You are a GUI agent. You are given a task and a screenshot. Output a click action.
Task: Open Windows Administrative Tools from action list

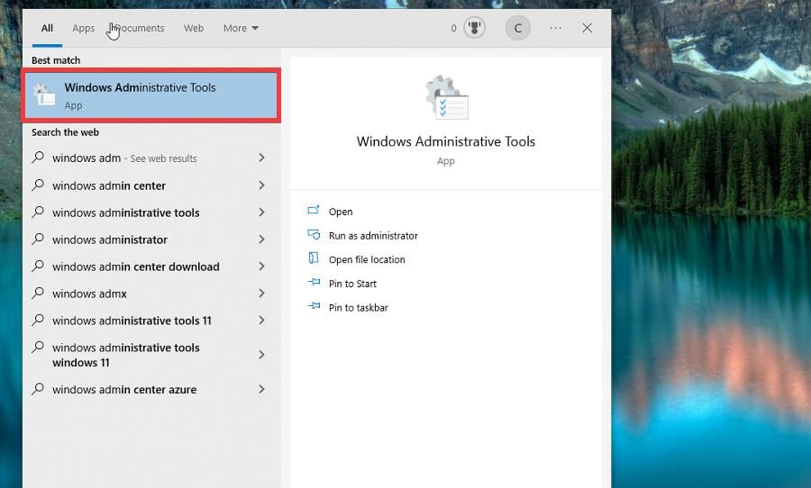[341, 212]
